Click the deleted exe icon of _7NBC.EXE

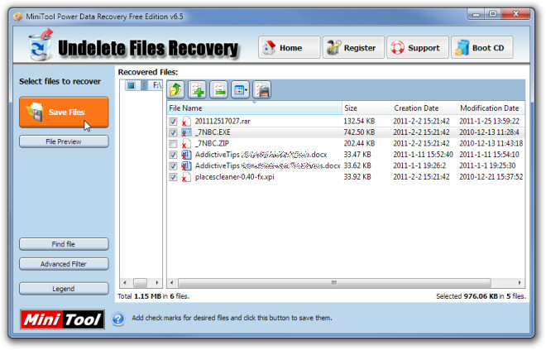point(186,132)
